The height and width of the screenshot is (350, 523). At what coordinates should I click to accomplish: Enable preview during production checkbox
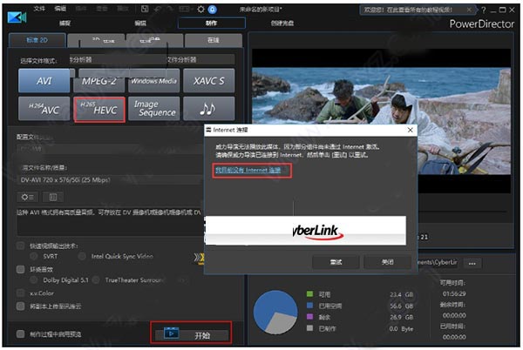coord(21,333)
